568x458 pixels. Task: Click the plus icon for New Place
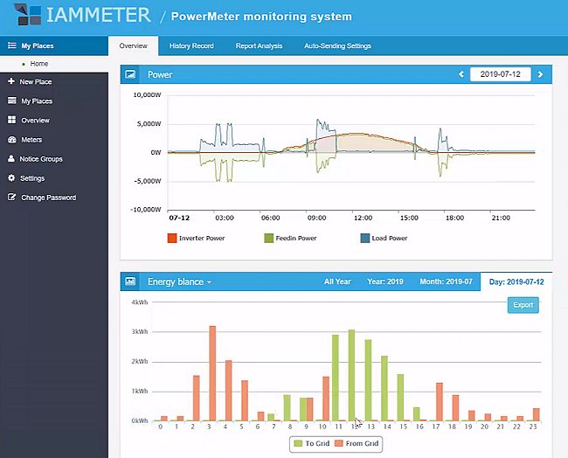point(11,81)
